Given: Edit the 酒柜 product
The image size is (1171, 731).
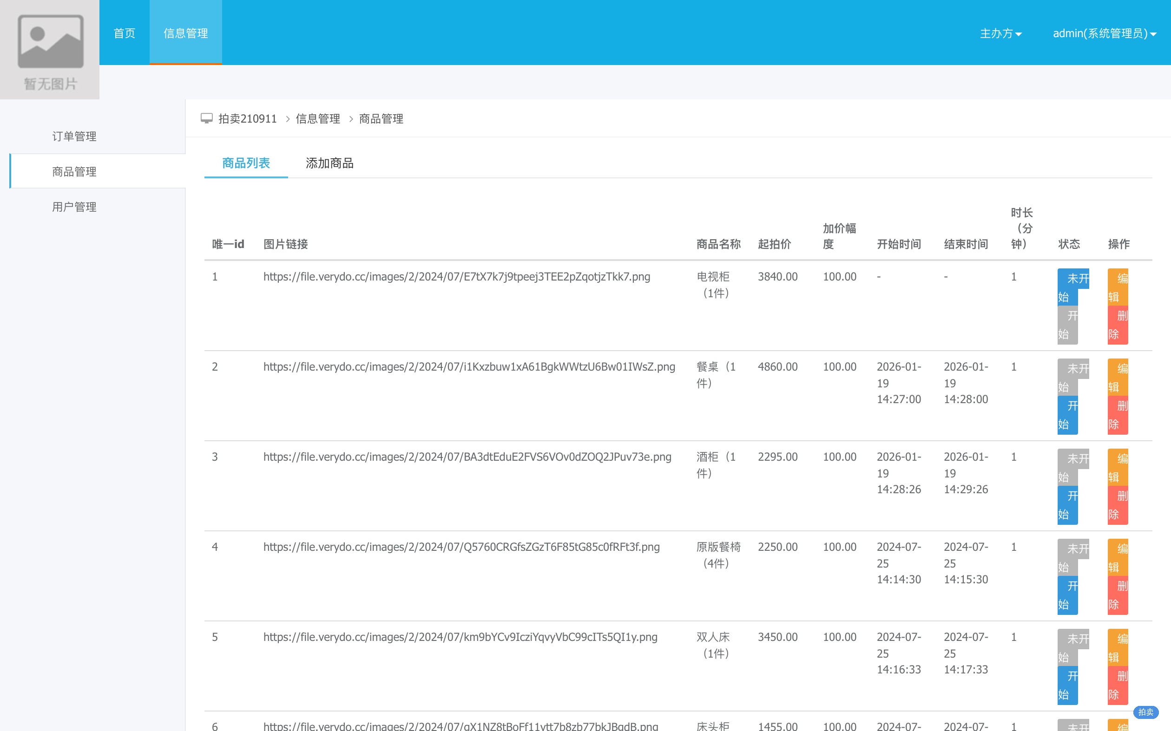Looking at the screenshot, I should [x=1118, y=468].
